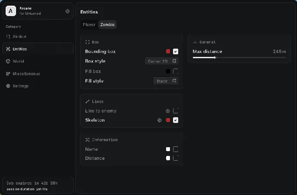Open the Skeleton settings gear icon

click(x=159, y=120)
